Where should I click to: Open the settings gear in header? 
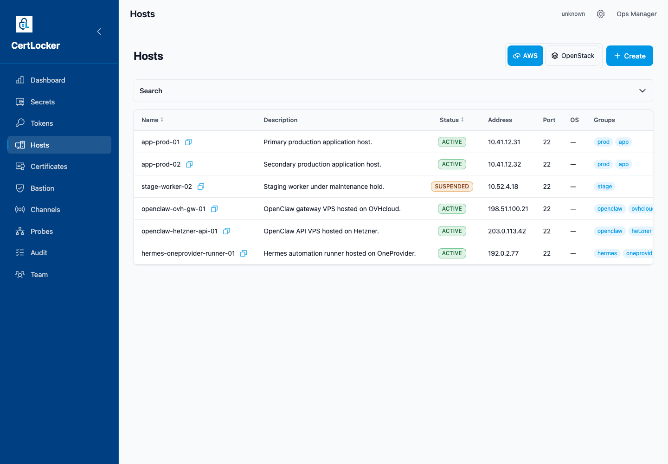601,14
